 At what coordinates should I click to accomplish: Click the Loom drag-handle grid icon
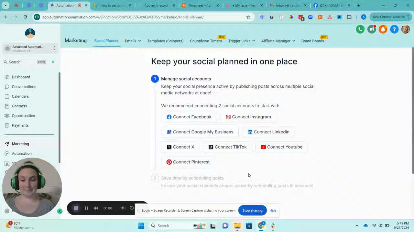pyautogui.click(x=123, y=208)
